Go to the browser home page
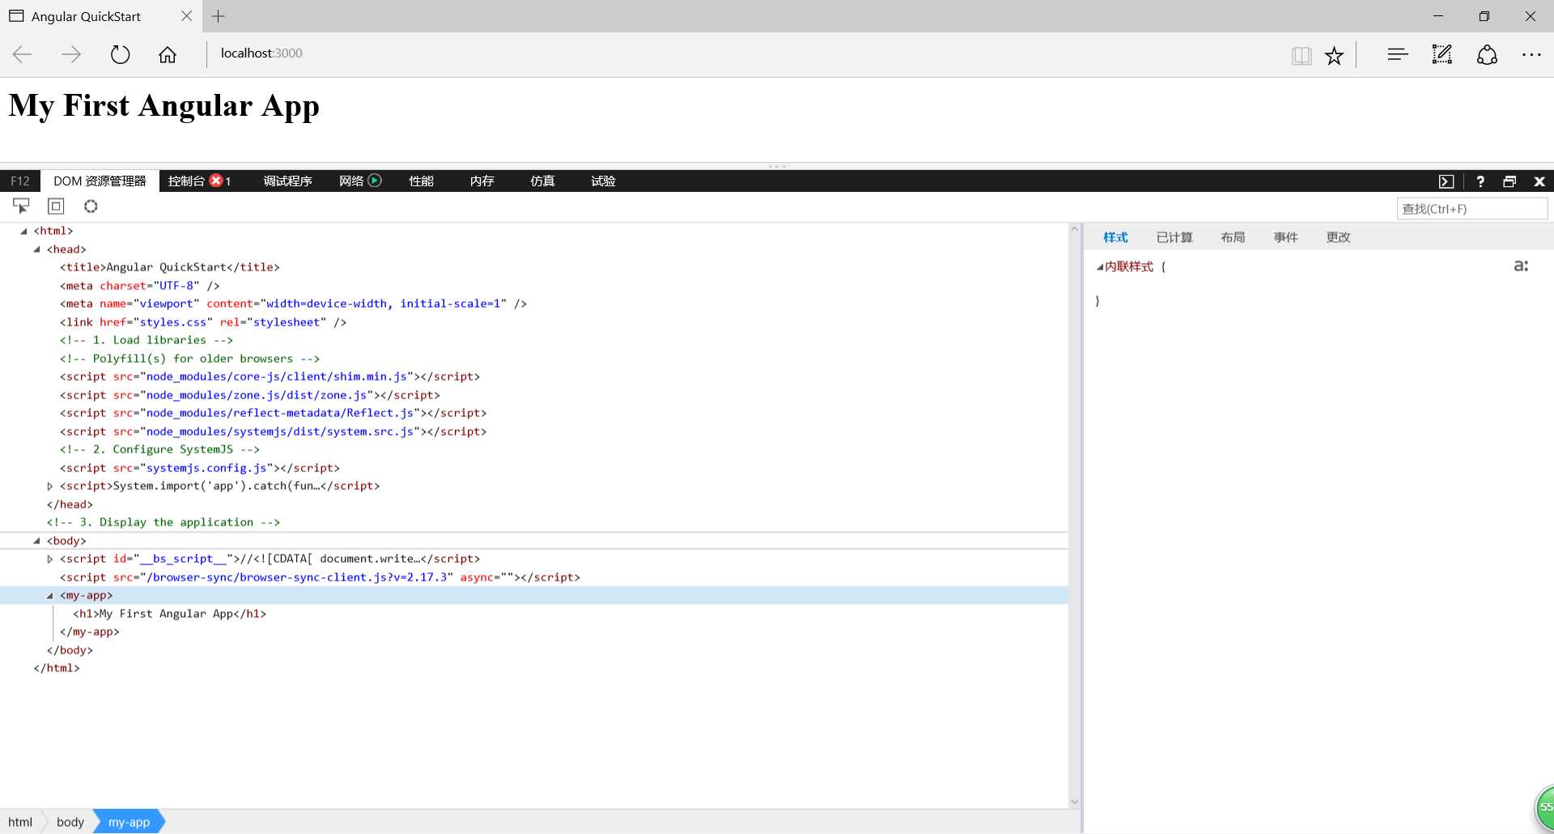This screenshot has width=1554, height=834. coord(168,54)
